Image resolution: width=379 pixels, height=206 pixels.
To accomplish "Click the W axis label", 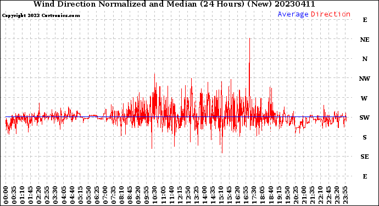I will click(x=364, y=98).
